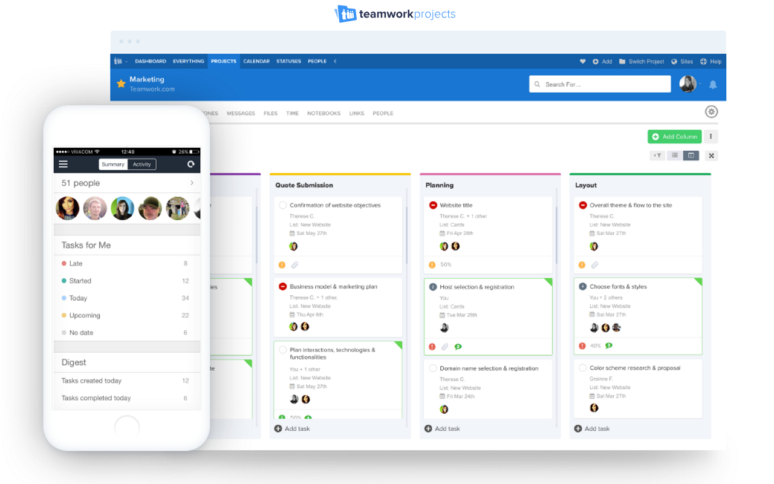Image resolution: width=774 pixels, height=484 pixels.
Task: Open Statuses in top navigation
Action: click(288, 61)
